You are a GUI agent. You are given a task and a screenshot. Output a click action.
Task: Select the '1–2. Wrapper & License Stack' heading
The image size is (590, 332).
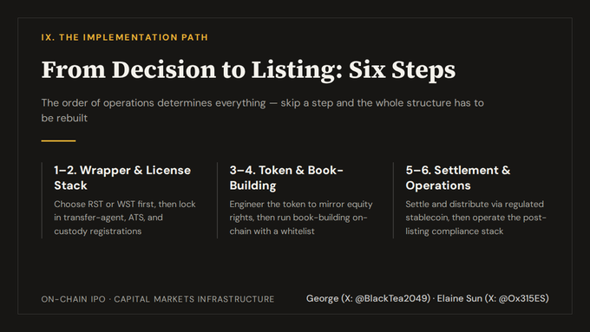pyautogui.click(x=122, y=178)
